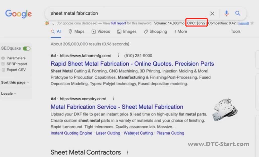Image resolution: width=259 pixels, height=157 pixels.
Task: Open the options dots beside fathommfg.com ad
Action: [x=118, y=55]
